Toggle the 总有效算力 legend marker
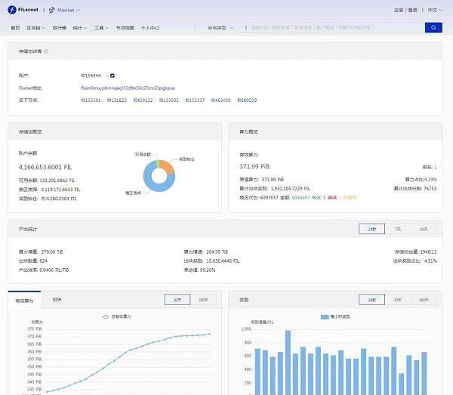453x395 pixels. 106,316
